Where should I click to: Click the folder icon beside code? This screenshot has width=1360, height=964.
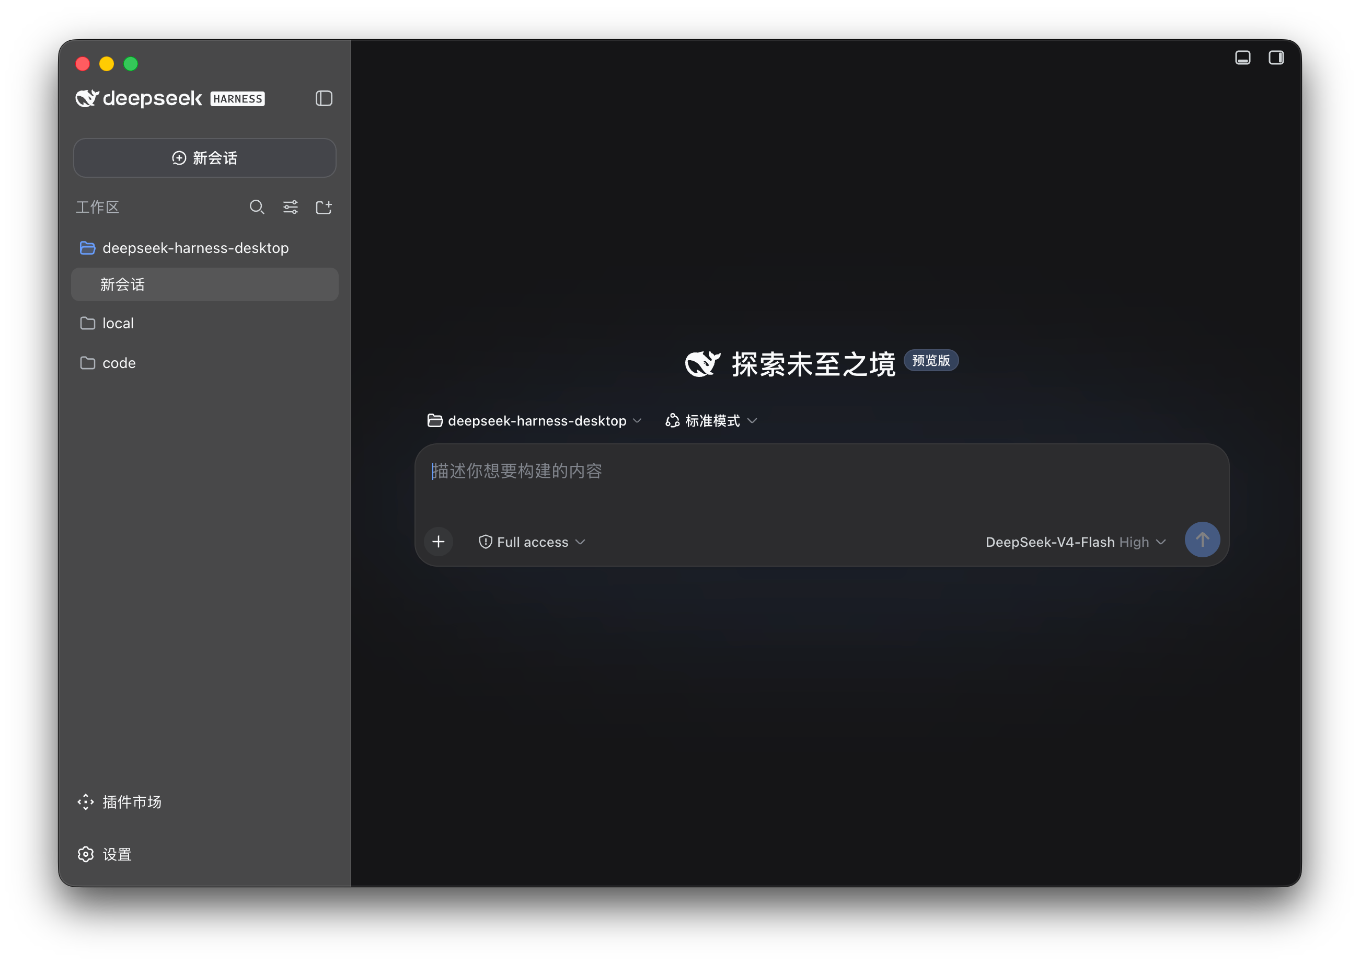pyautogui.click(x=87, y=363)
